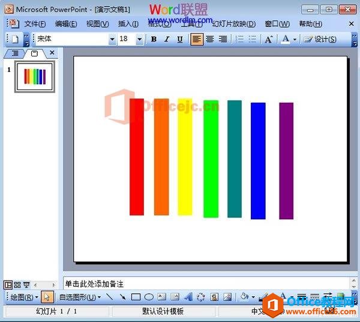Open the 幻灯片放映(D) menu
Screen dimensions: 360x322
pyautogui.click(x=234, y=24)
